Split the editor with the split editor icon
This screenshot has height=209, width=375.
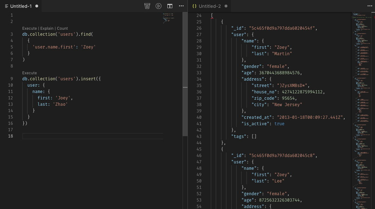point(170,6)
